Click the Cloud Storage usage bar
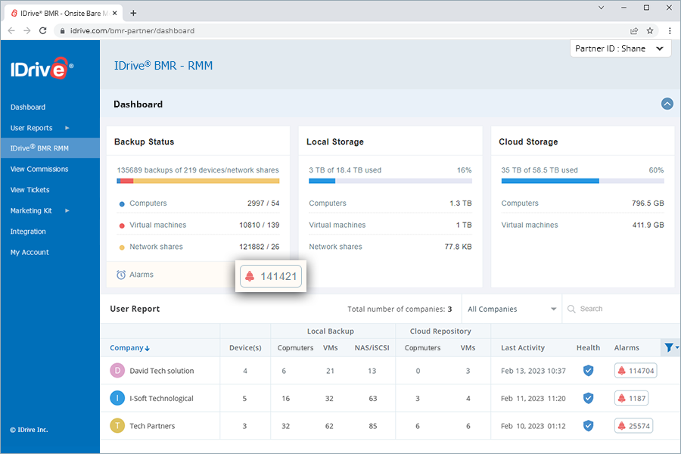The height and width of the screenshot is (454, 681). pos(583,181)
